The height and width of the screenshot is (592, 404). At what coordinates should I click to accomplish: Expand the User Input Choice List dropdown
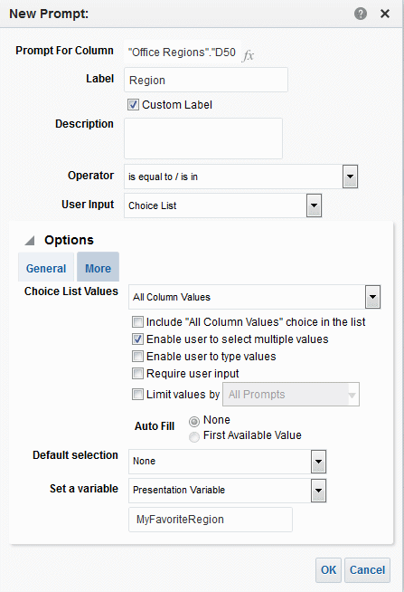click(x=314, y=205)
